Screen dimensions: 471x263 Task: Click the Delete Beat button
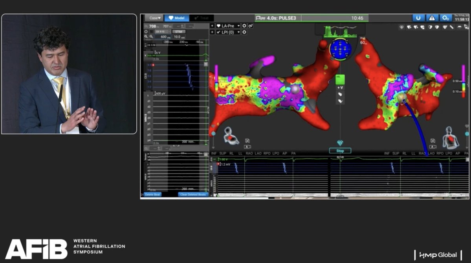pyautogui.click(x=152, y=195)
